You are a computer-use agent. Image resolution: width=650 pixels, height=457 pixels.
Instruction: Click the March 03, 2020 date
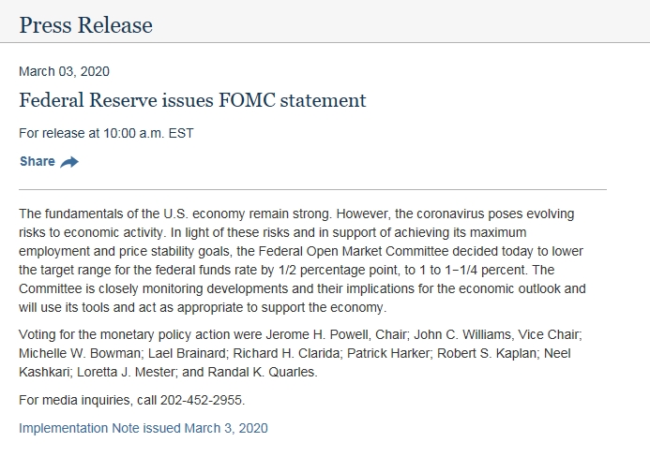click(64, 71)
